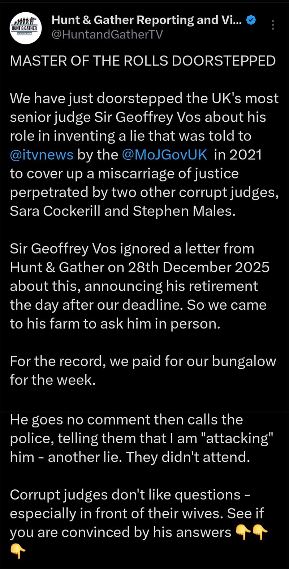
Task: Click the first pointing-down emoji after "answers"
Action: pos(243,532)
